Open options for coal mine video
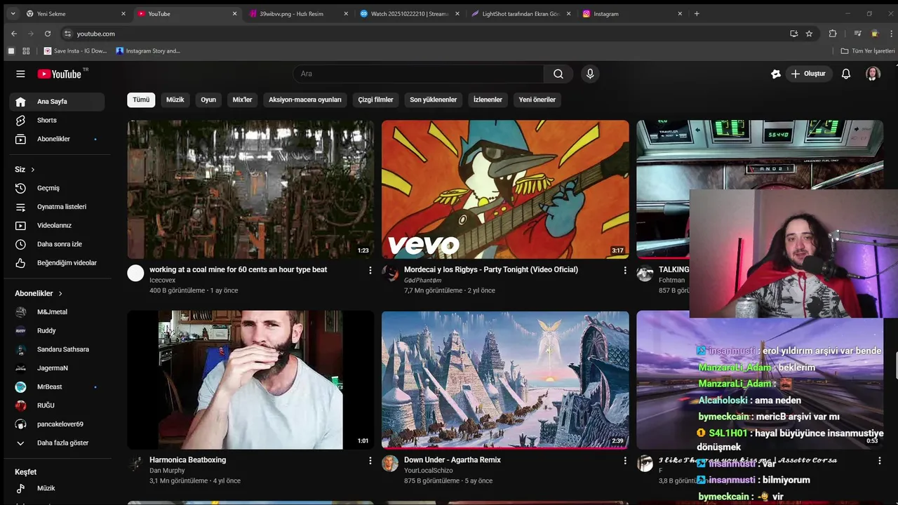 pyautogui.click(x=370, y=270)
